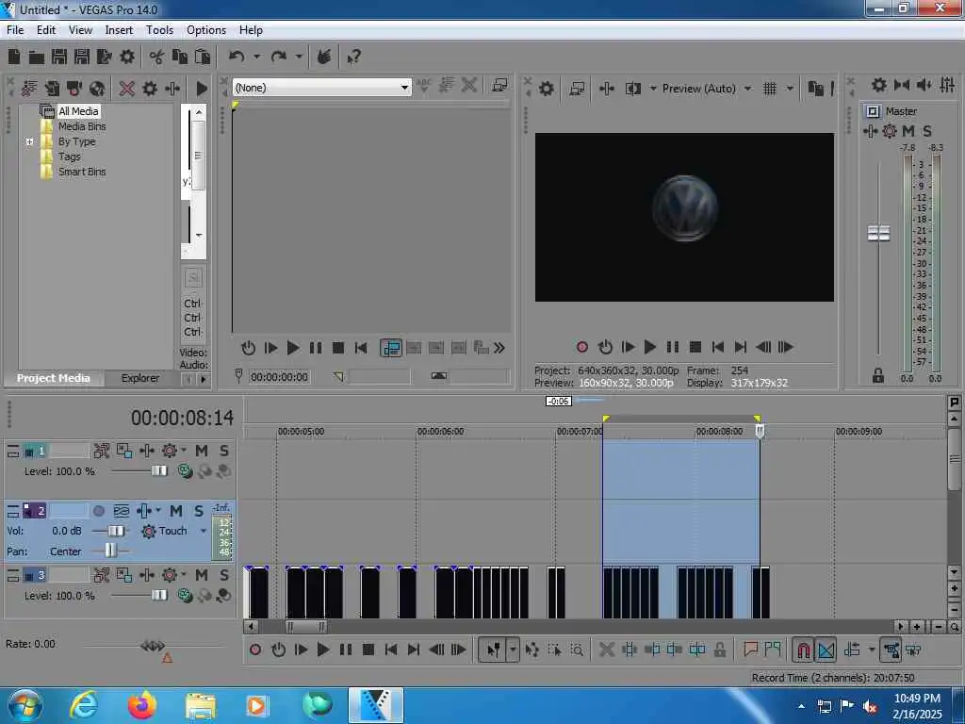The image size is (965, 724).
Task: Copy using the main toolbar copy icon
Action: (180, 58)
